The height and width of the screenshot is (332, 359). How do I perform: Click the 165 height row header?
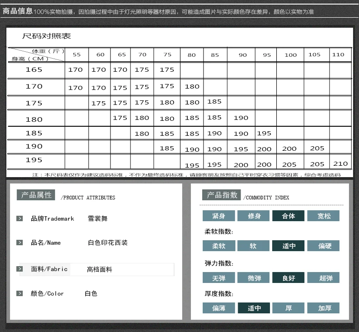pos(34,69)
